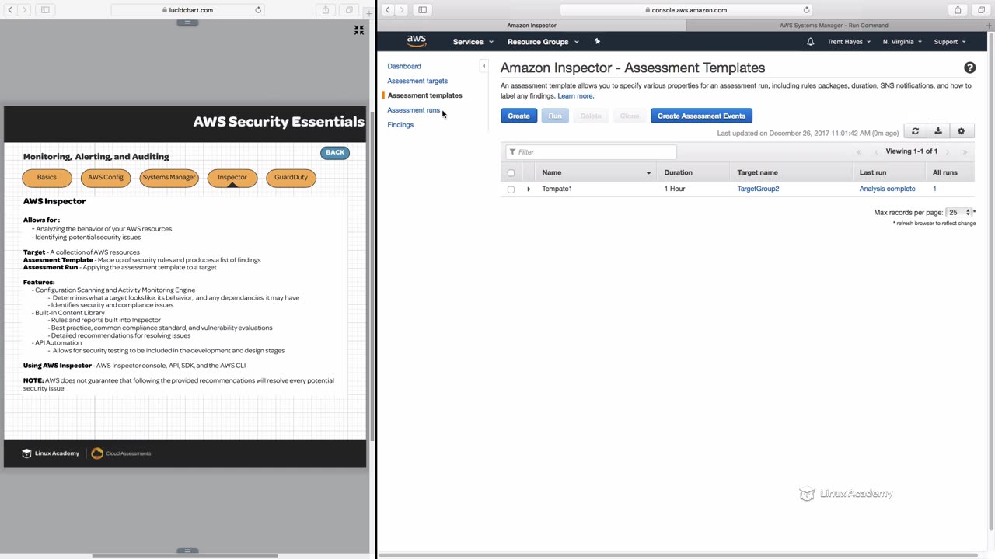Toggle the sidebar in the AWS console window
This screenshot has width=995, height=559.
pos(422,10)
